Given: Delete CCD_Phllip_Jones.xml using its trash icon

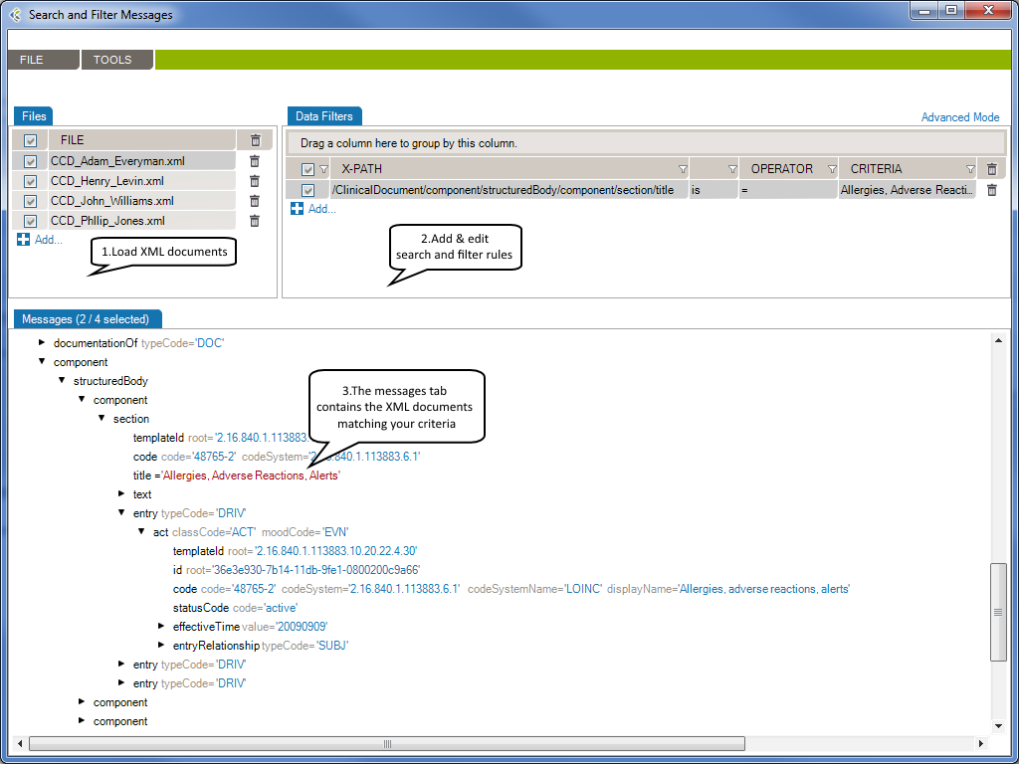Looking at the screenshot, I should (255, 220).
